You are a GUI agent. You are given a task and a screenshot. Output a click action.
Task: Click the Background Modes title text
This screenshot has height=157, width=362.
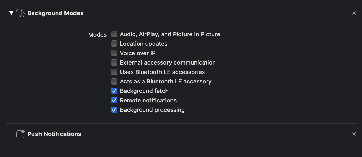point(55,13)
